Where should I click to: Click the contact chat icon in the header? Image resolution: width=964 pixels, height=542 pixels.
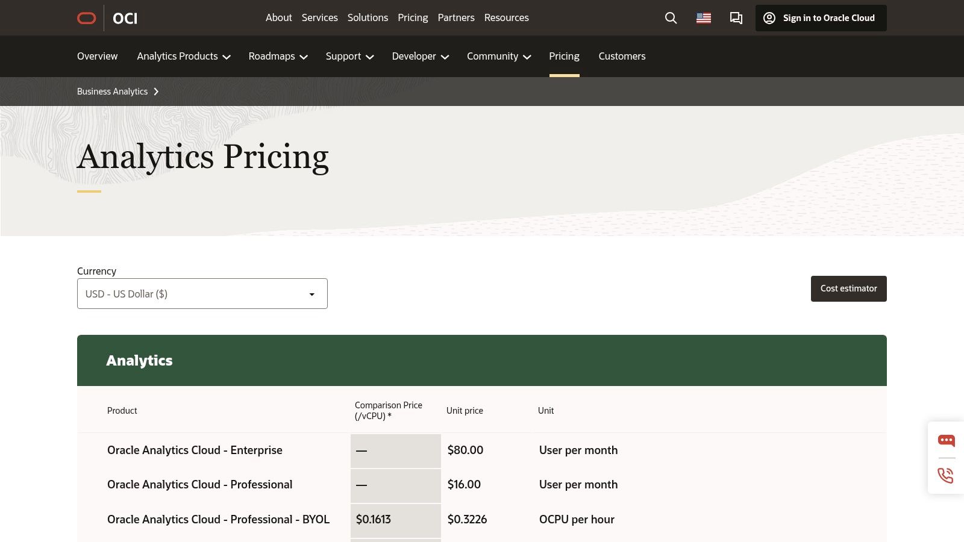coord(736,18)
